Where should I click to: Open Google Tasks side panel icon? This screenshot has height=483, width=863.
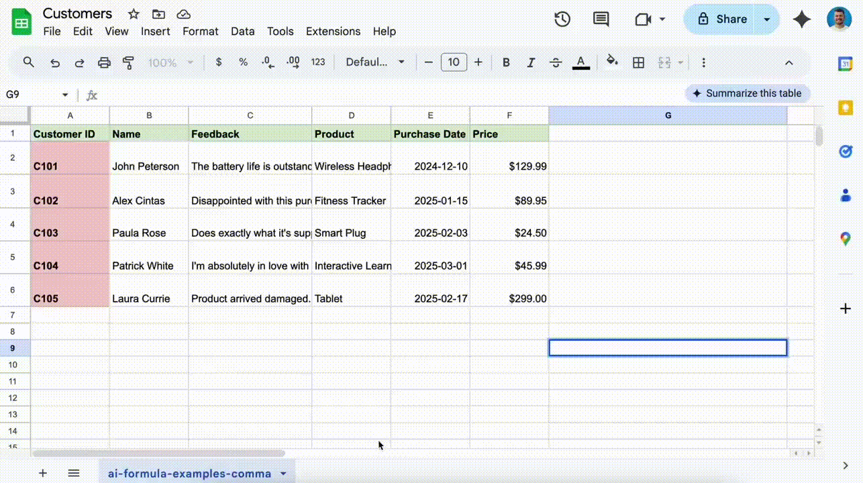click(845, 152)
